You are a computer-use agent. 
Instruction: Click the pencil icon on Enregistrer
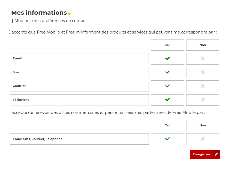pyautogui.click(x=216, y=154)
